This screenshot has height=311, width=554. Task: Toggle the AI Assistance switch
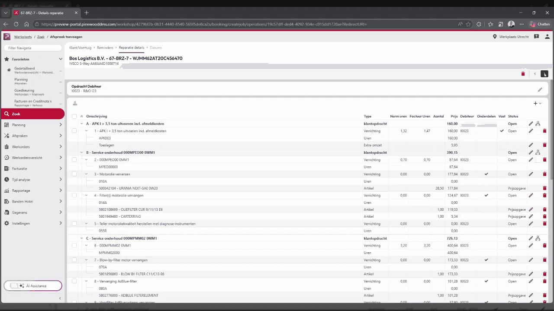(x=14, y=286)
